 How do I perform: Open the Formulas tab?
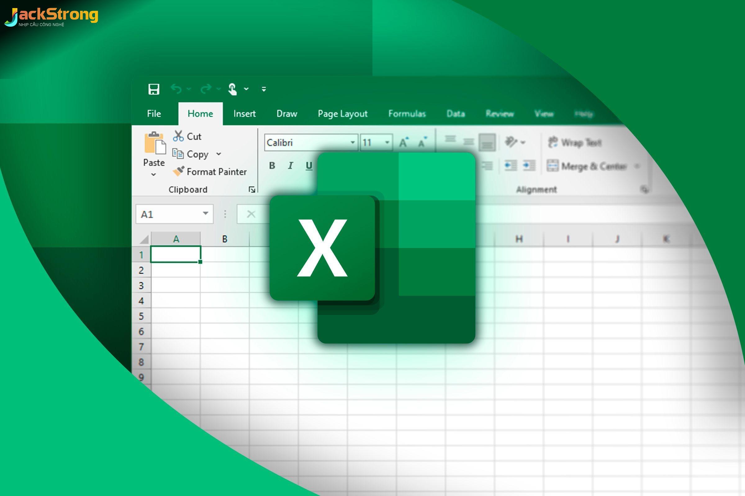click(407, 113)
